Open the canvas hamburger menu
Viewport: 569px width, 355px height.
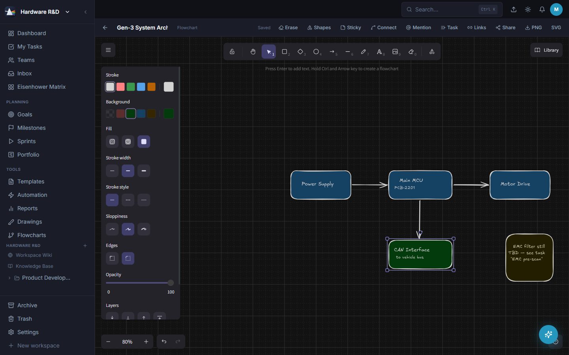coord(108,50)
